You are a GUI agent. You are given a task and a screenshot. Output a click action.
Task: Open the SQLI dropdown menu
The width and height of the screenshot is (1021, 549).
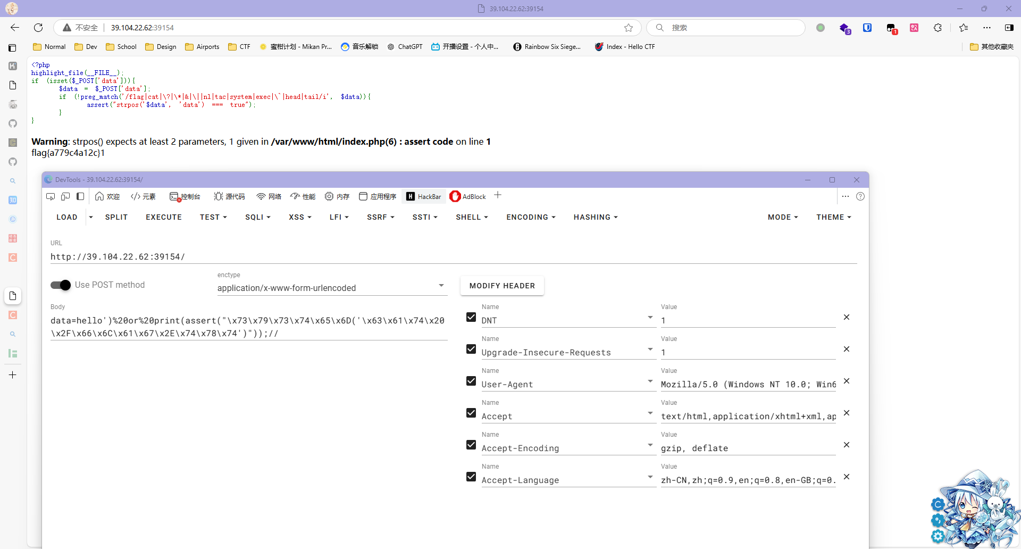click(x=258, y=217)
